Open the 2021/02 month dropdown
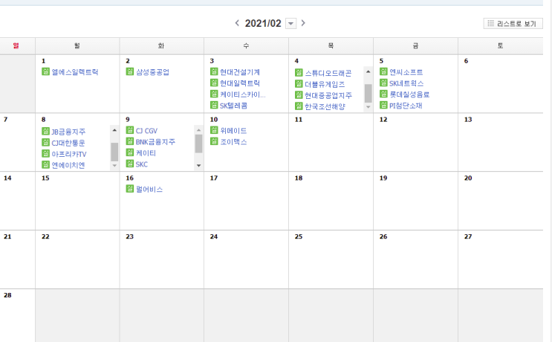This screenshot has width=552, height=342. tap(290, 24)
